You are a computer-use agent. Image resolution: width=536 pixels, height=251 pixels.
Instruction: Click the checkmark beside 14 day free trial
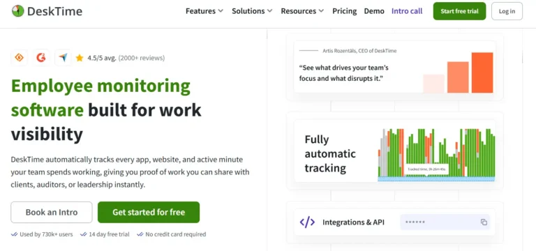pyautogui.click(x=84, y=234)
